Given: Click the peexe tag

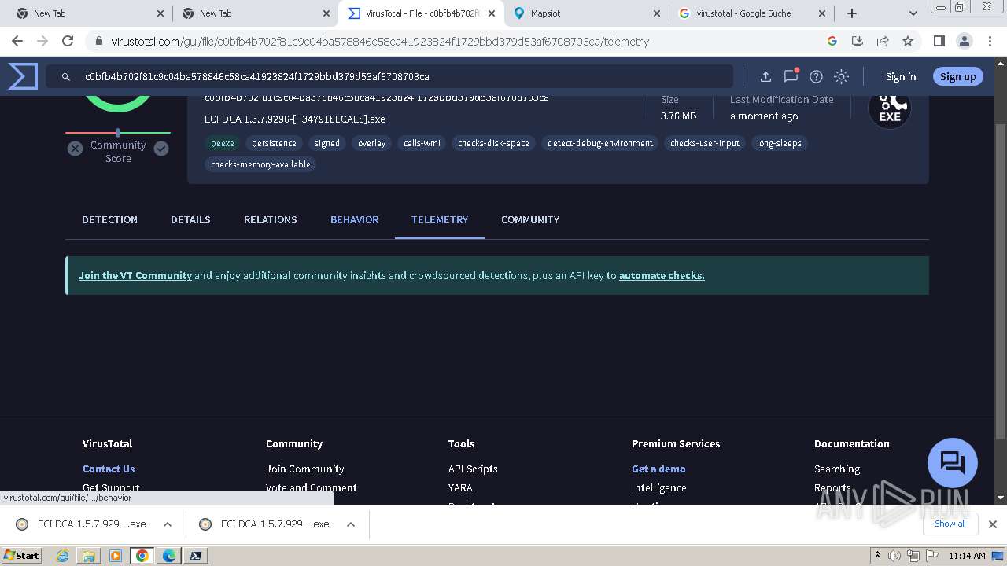Looking at the screenshot, I should pos(223,143).
